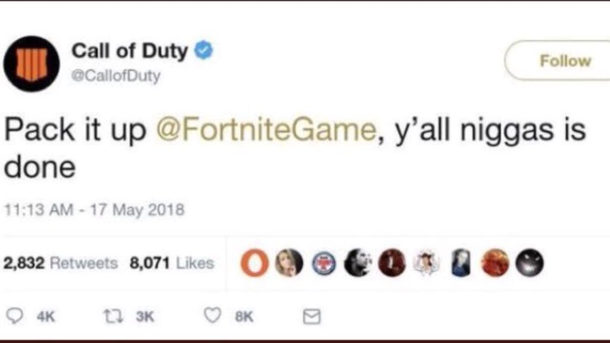
Task: Click the blue verified badge
Action: 204,50
